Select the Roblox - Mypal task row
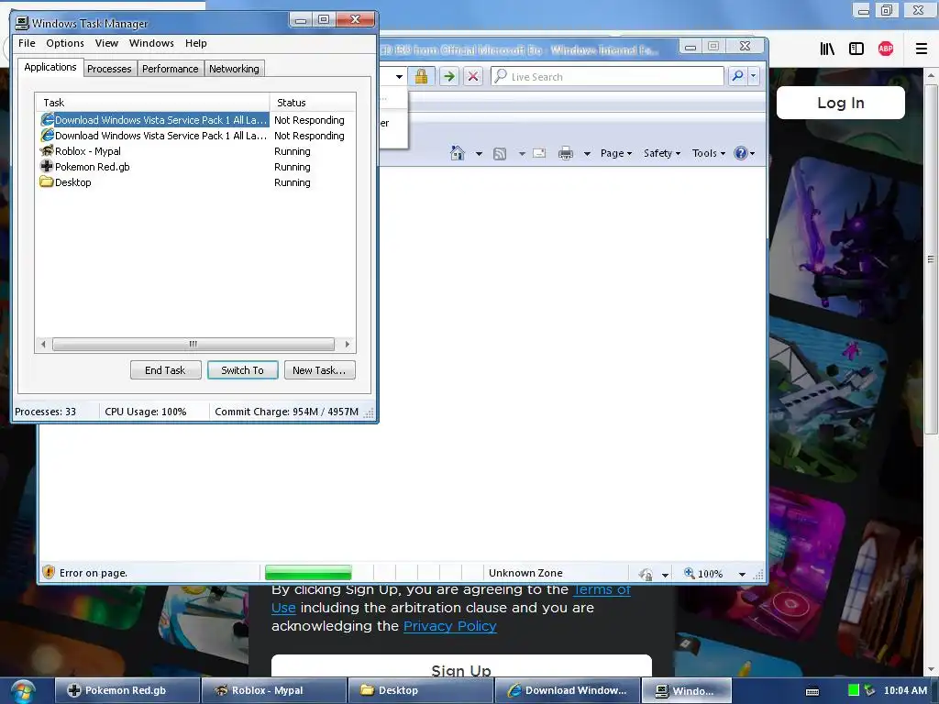Image resolution: width=939 pixels, height=704 pixels. tap(194, 151)
